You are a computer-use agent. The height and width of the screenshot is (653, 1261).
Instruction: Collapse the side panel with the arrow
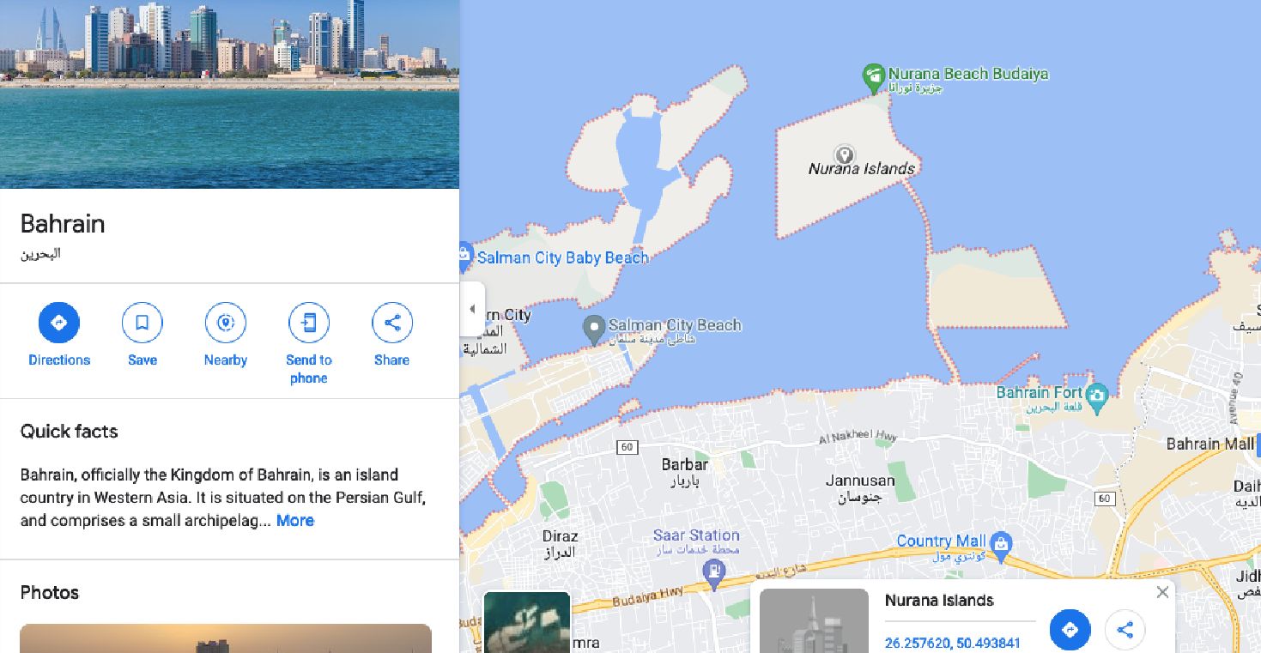pos(472,309)
